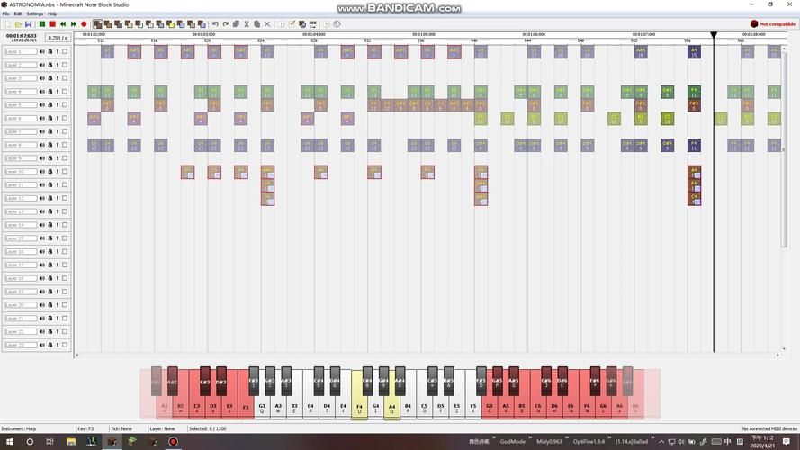Tick the select-all checkbox for Layer 1

[65, 51]
